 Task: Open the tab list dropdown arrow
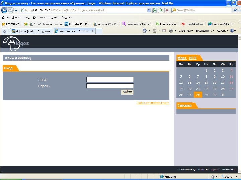pyautogui.click(x=9, y=31)
